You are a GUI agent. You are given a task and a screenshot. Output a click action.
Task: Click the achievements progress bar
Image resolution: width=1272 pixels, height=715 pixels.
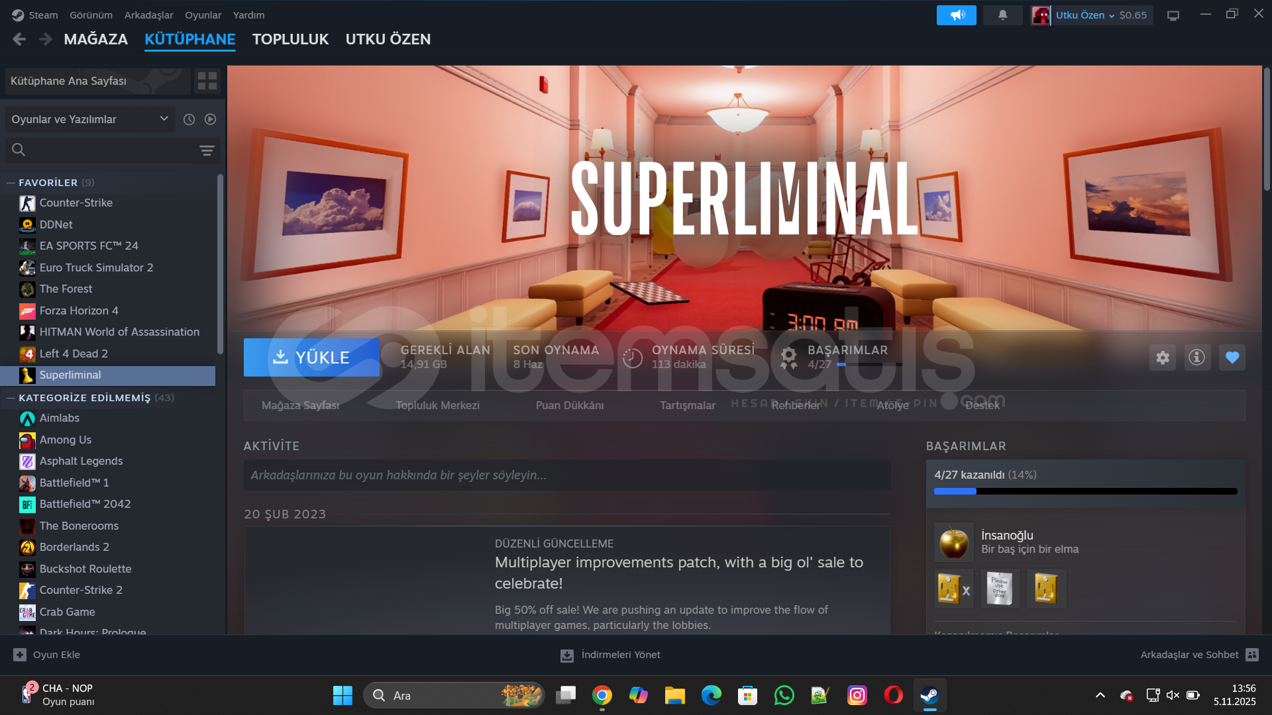point(1085,491)
